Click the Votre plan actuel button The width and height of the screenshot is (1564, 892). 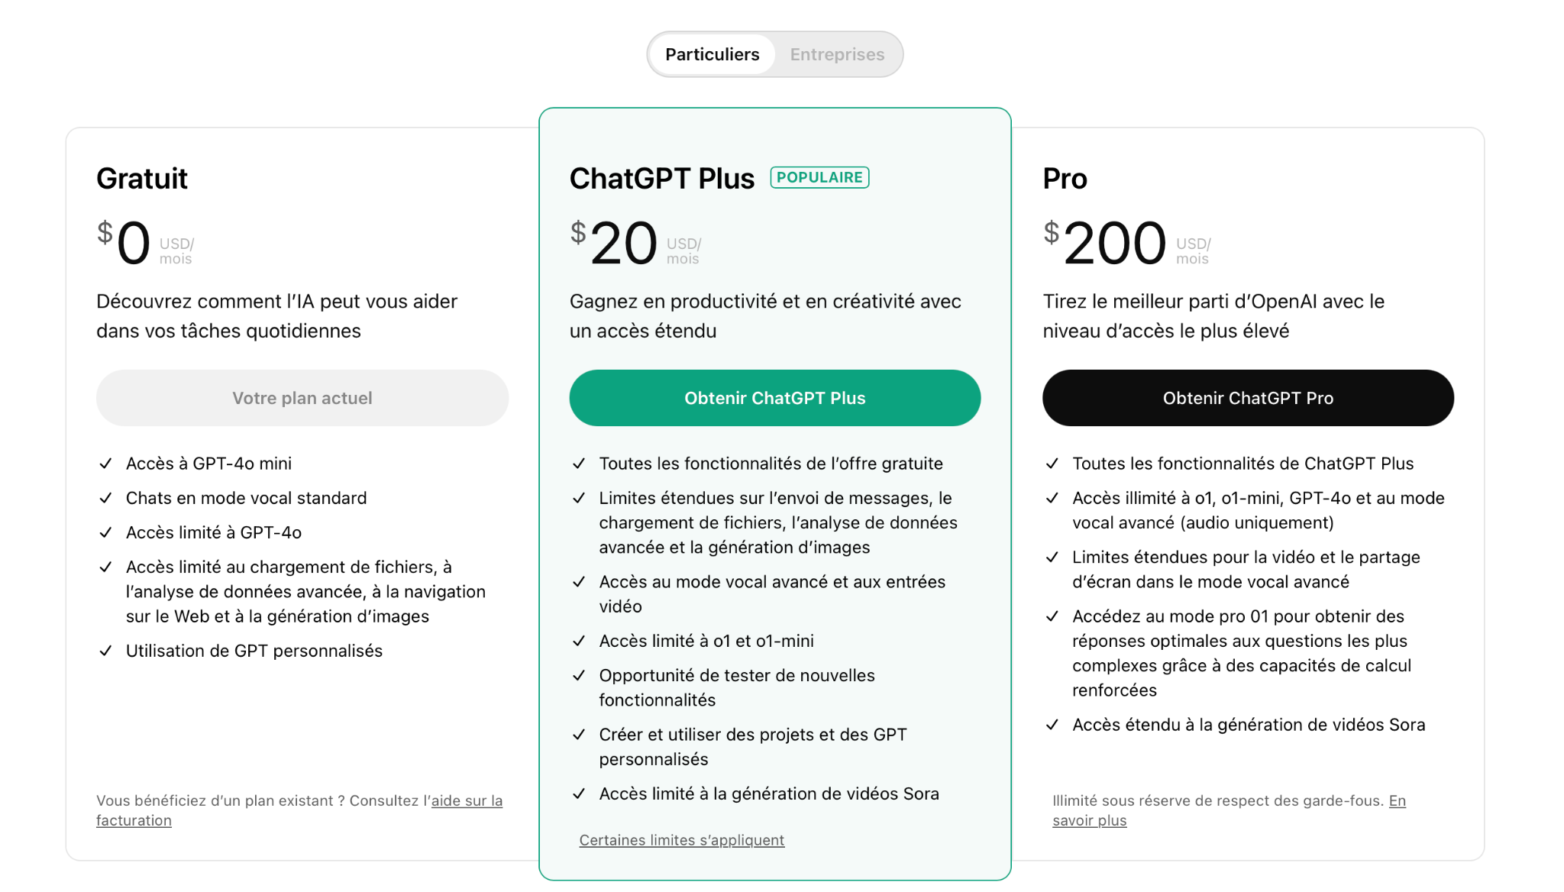(x=302, y=398)
